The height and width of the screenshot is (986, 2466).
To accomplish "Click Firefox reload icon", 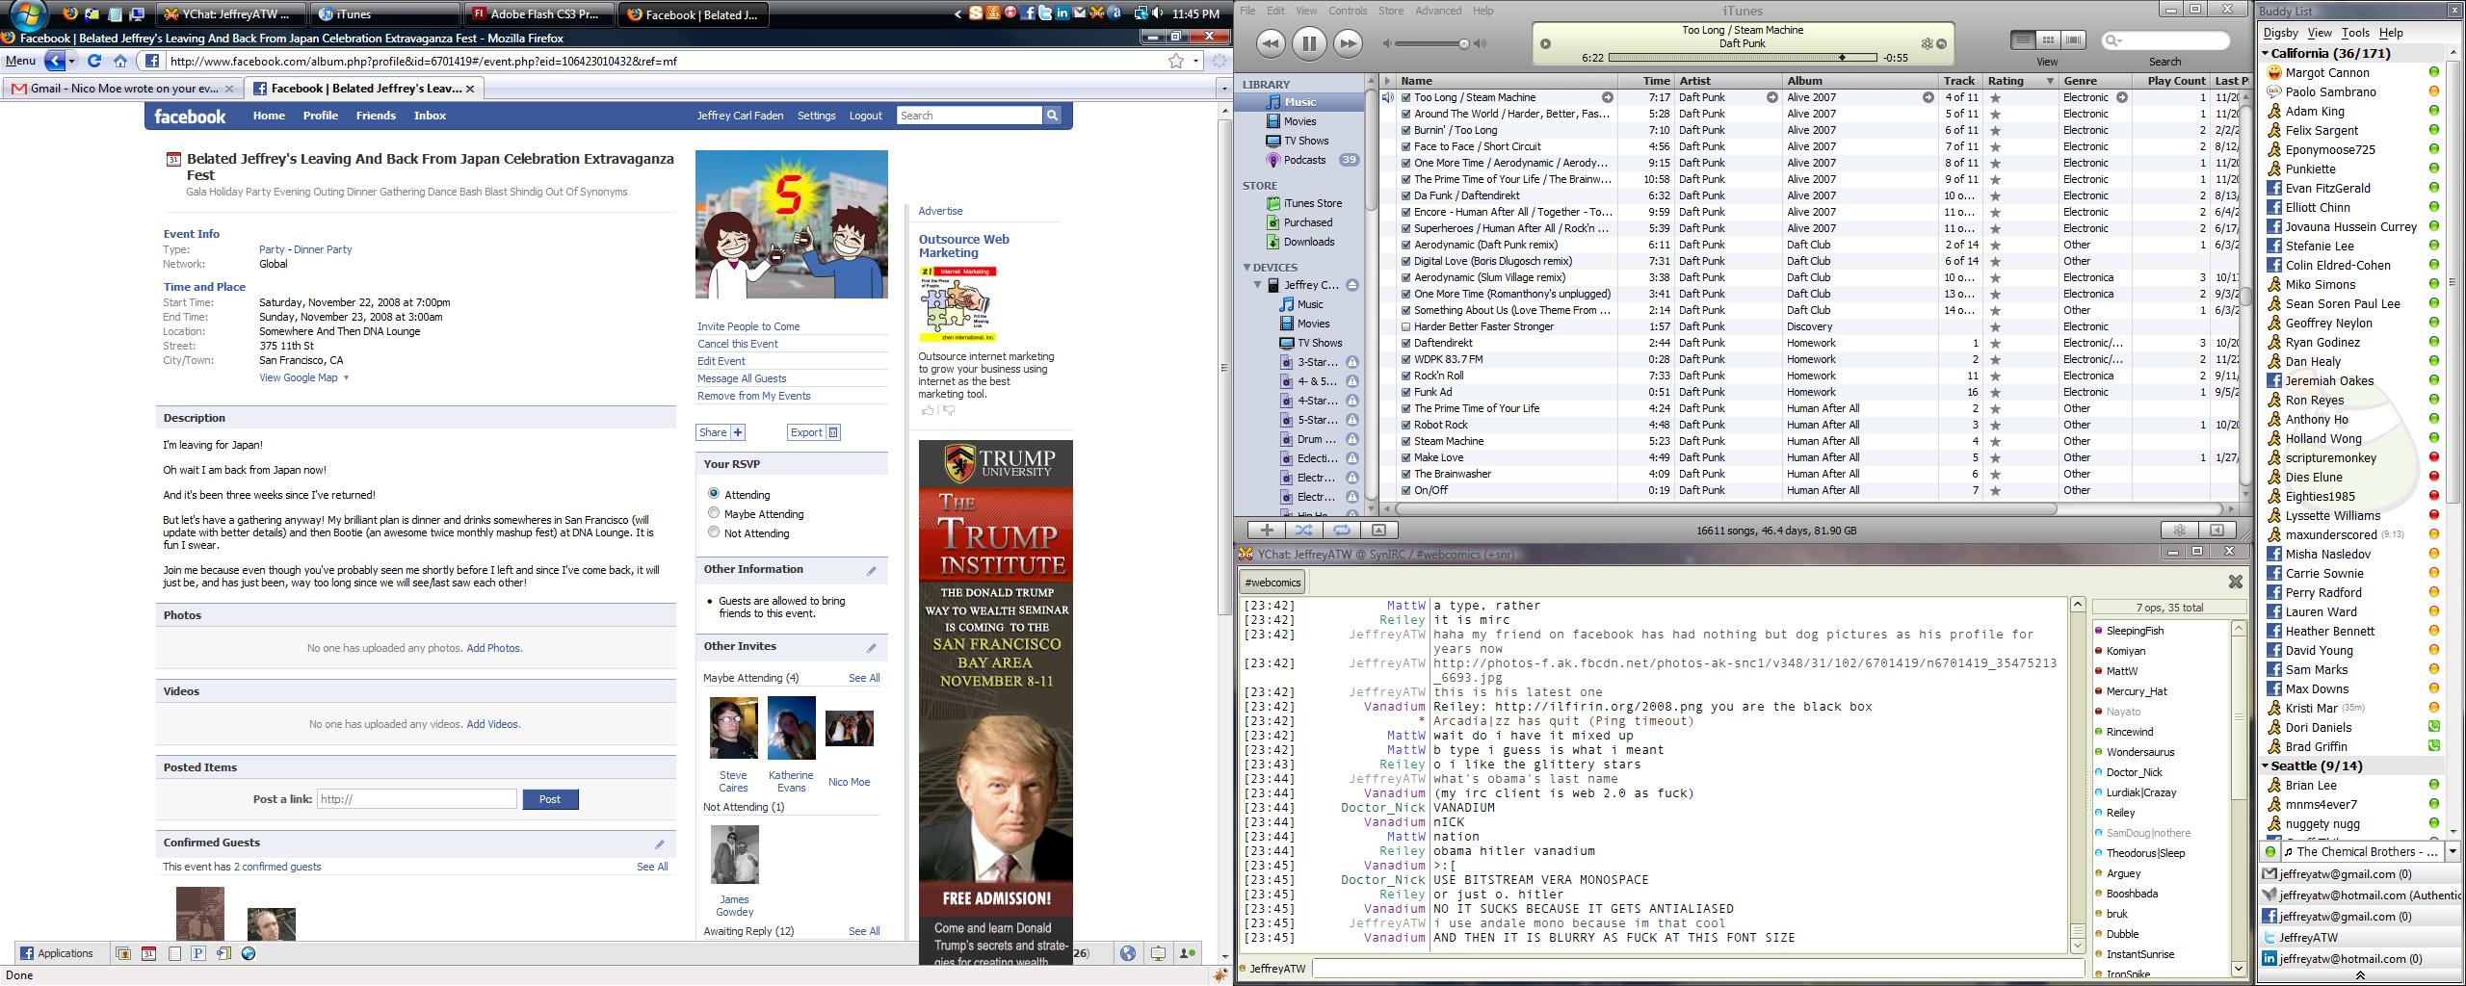I will click(x=93, y=61).
